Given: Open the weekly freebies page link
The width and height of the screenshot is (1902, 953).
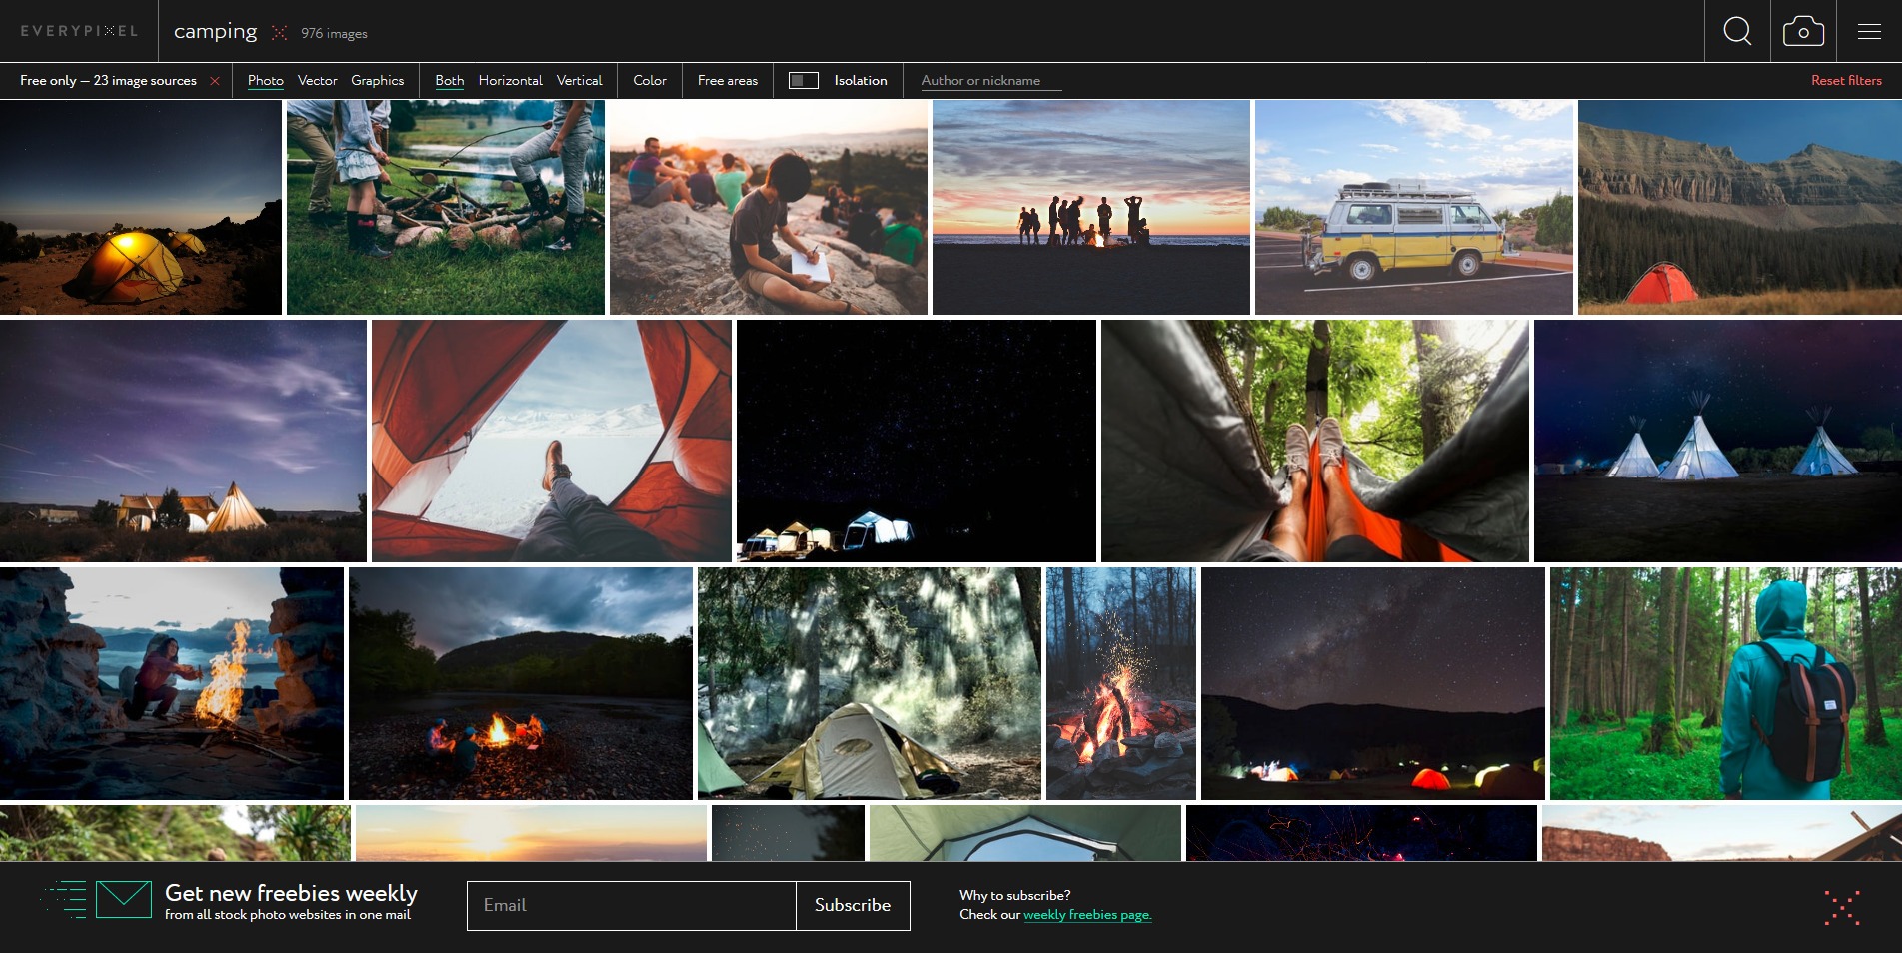Looking at the screenshot, I should 1087,914.
